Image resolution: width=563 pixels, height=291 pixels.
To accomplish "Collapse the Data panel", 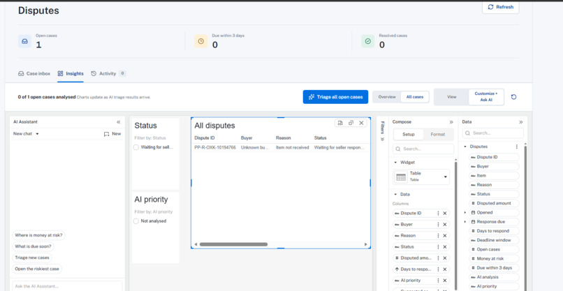I will click(x=521, y=122).
